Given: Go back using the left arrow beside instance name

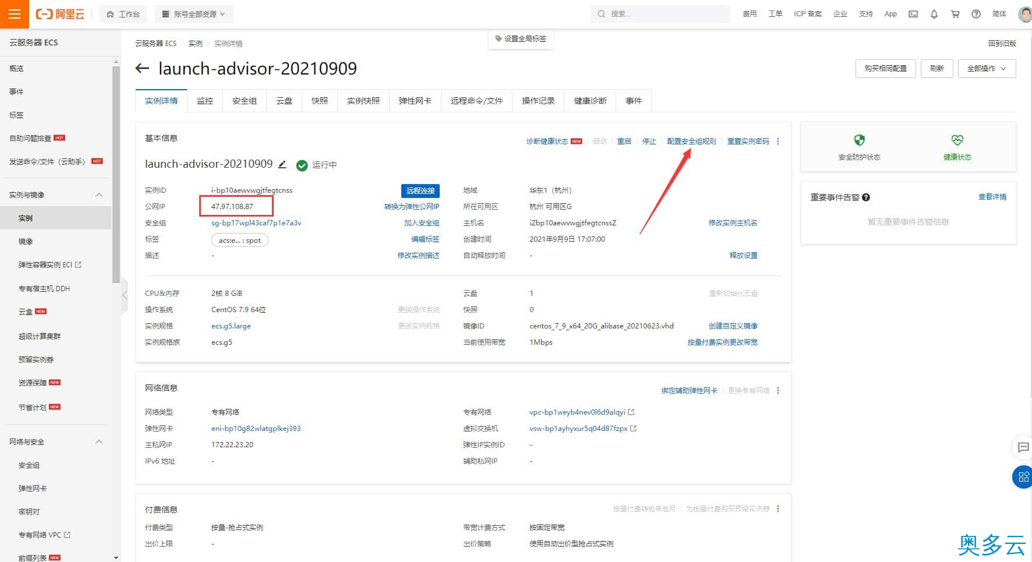Looking at the screenshot, I should point(142,69).
